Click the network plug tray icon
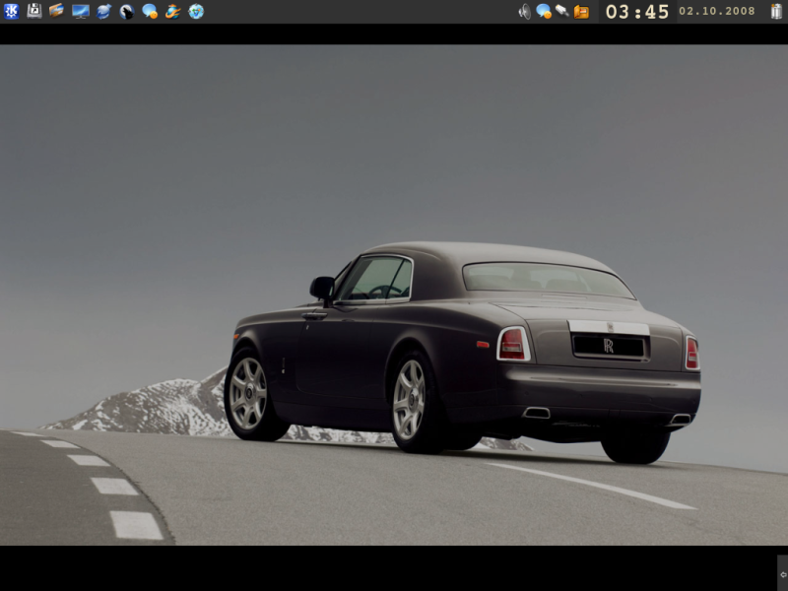Screen dimensions: 788x591 point(562,11)
